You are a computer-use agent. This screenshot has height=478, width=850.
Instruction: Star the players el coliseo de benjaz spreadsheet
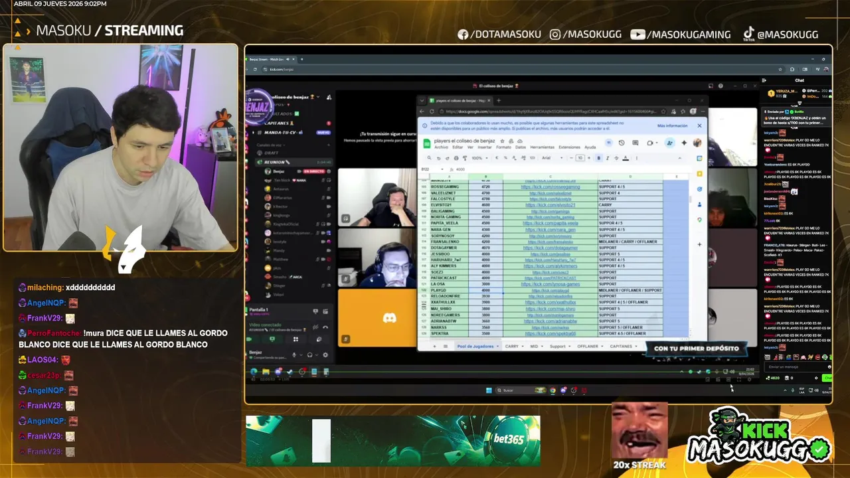[502, 141]
